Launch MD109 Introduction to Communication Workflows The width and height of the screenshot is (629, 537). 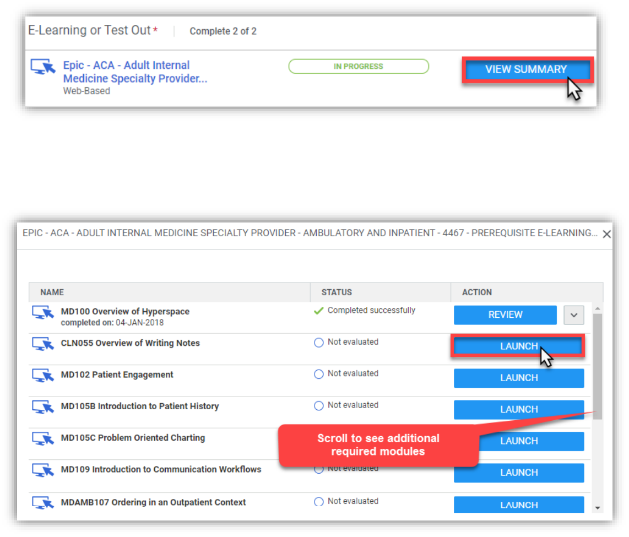pos(519,473)
